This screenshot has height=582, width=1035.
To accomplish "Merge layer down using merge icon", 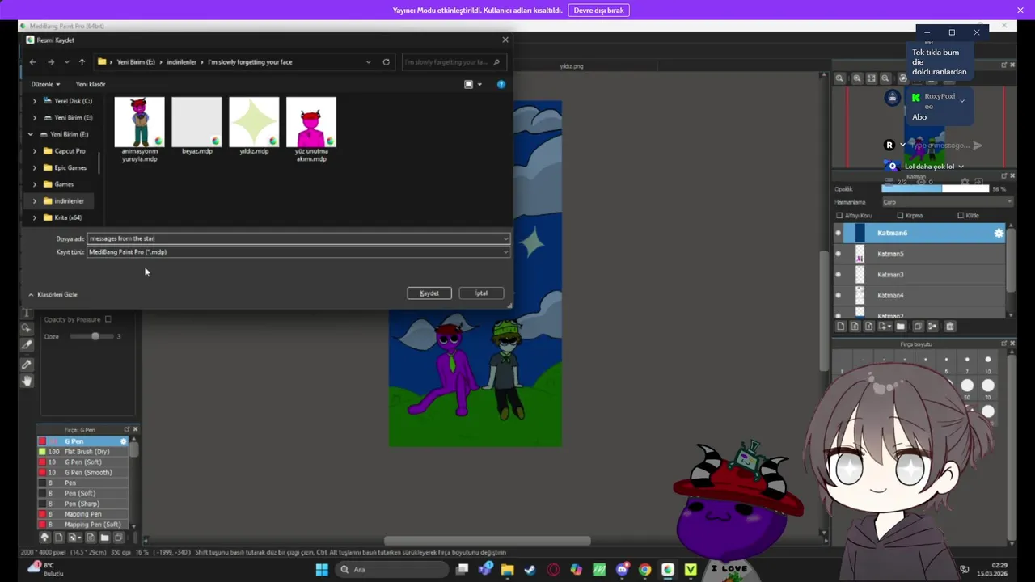I will pos(932,327).
